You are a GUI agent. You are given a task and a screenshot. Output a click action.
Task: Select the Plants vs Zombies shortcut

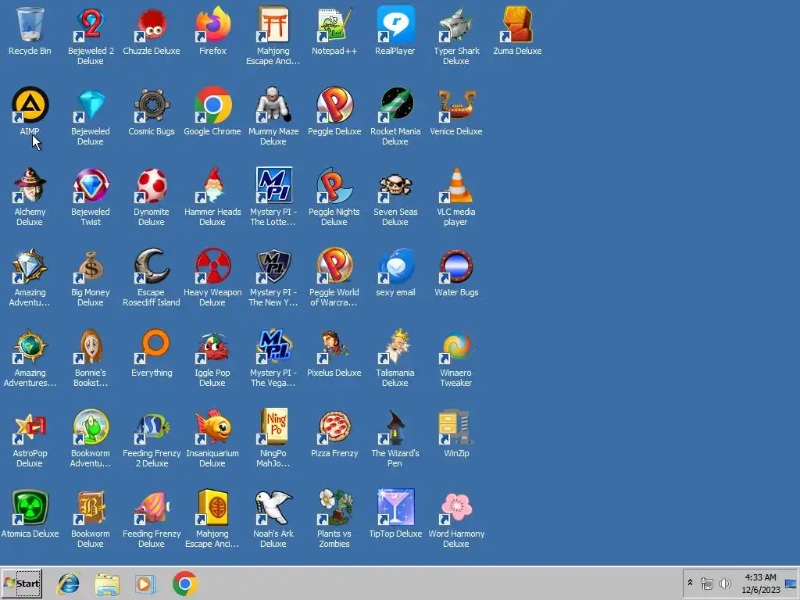point(334,508)
